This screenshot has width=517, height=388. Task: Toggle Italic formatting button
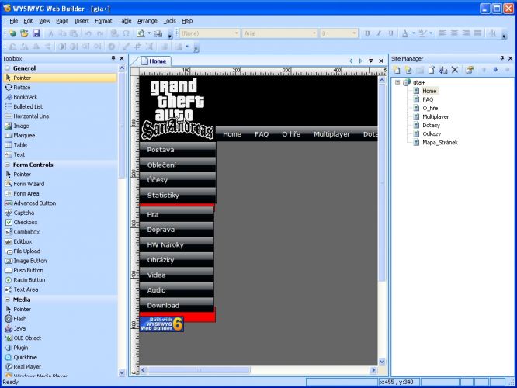tap(379, 33)
